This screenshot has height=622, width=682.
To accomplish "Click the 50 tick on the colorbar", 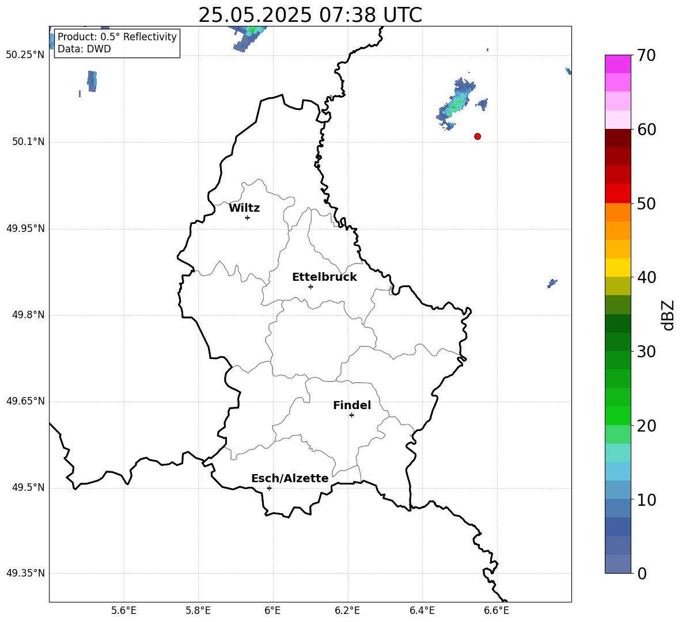I will click(646, 203).
